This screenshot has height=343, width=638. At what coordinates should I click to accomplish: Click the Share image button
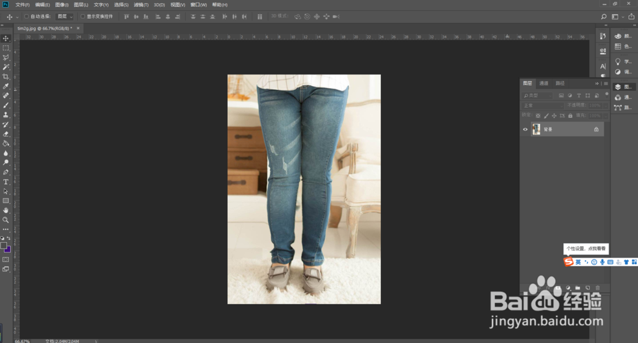click(x=631, y=17)
